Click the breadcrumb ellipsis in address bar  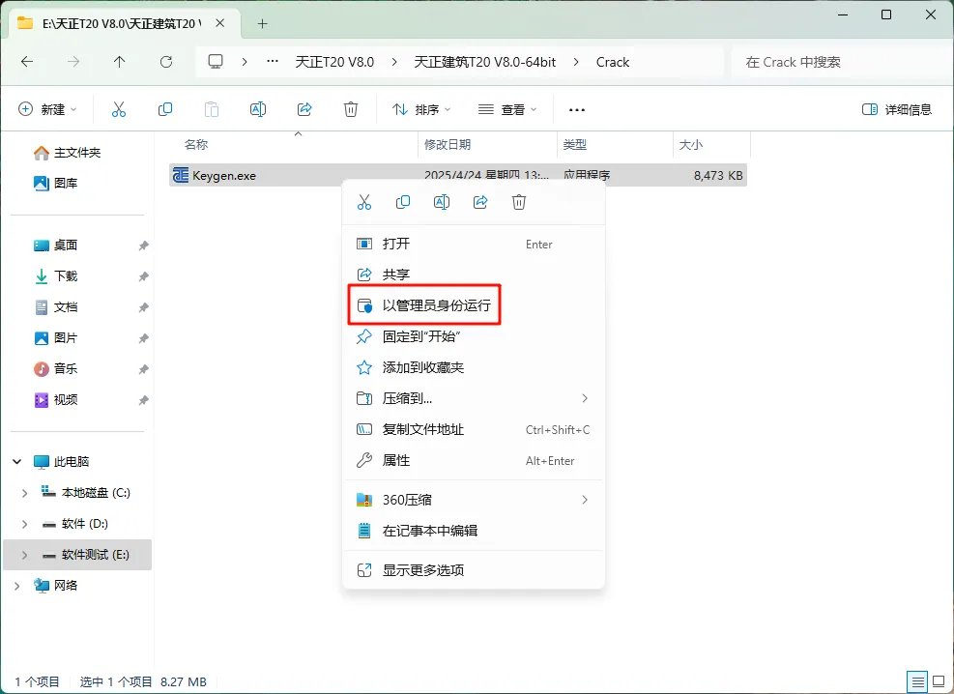(x=273, y=62)
